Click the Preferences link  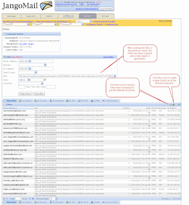point(111,25)
